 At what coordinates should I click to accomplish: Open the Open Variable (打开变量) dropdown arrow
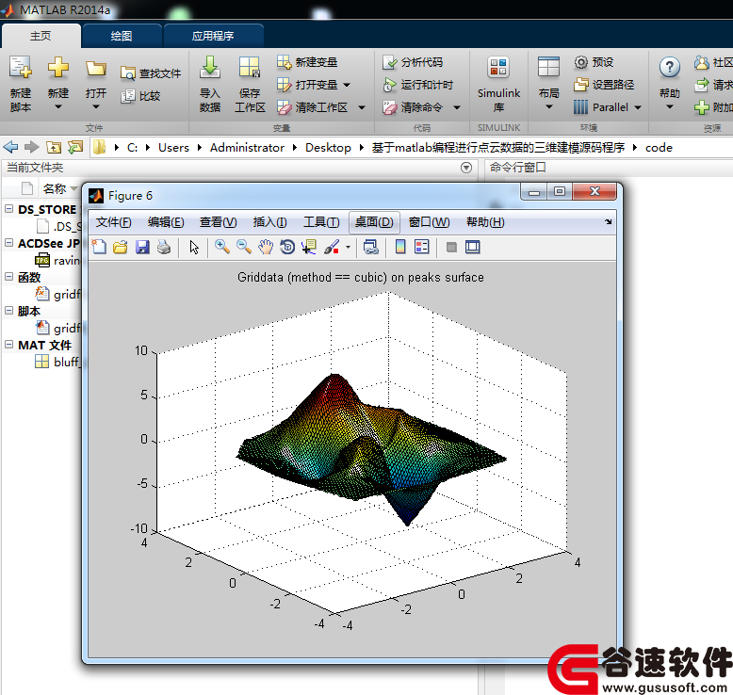347,85
